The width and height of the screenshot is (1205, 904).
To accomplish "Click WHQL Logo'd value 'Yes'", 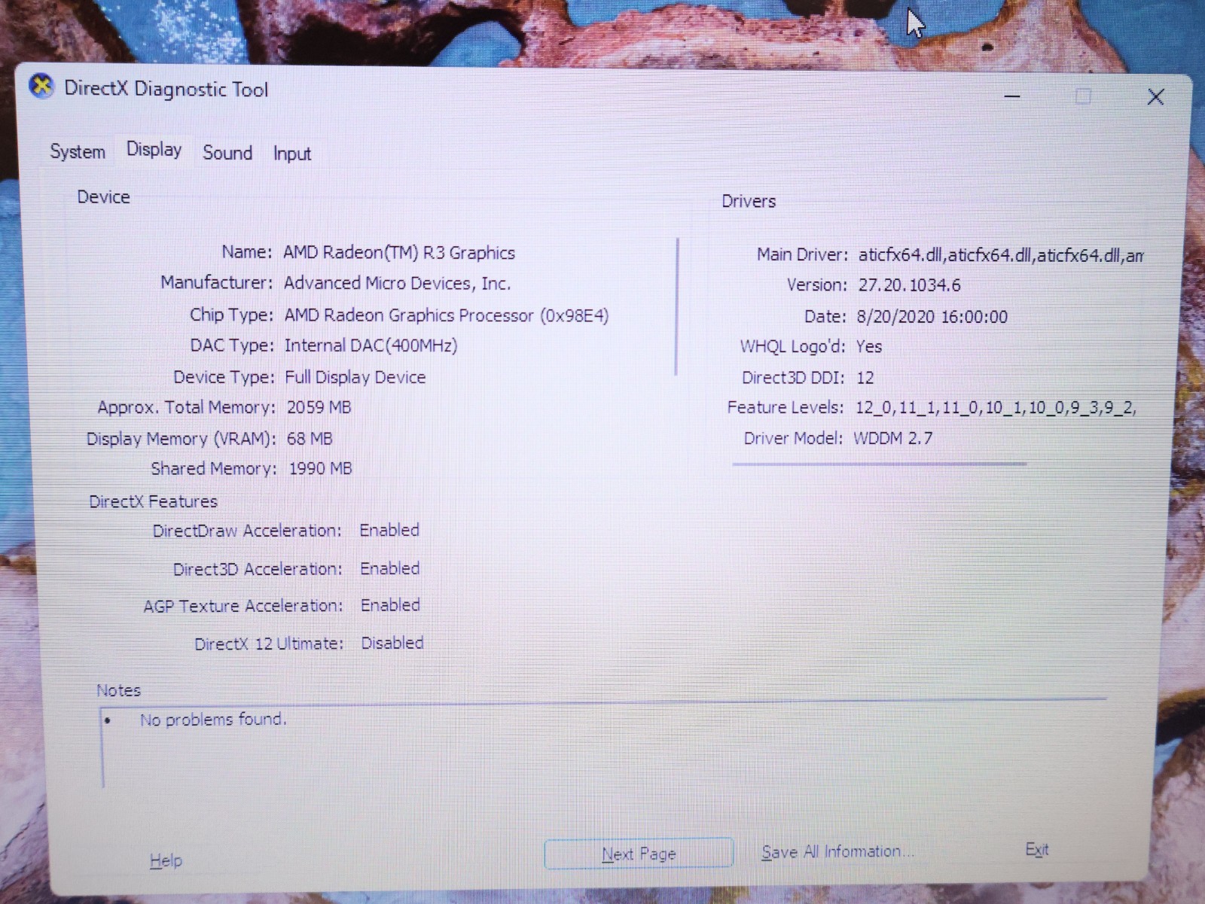I will coord(869,346).
